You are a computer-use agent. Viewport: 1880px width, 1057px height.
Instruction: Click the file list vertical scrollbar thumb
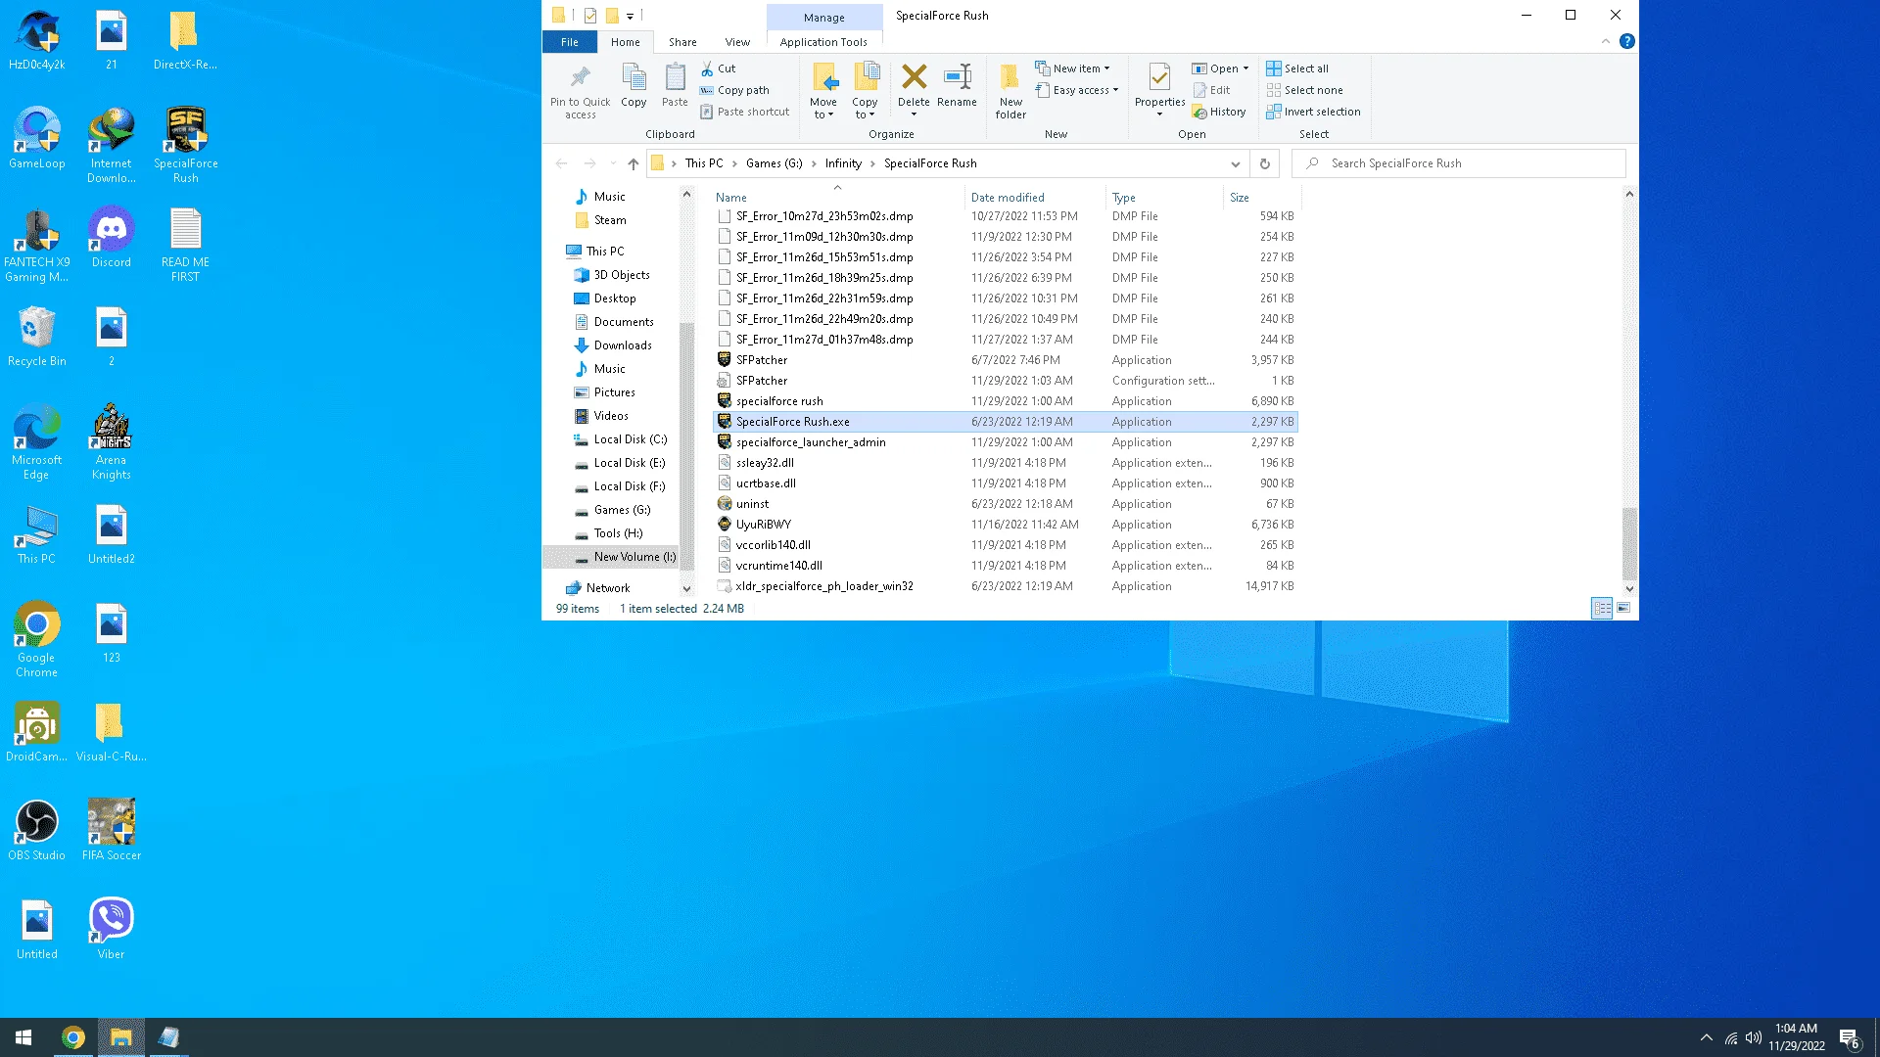pyautogui.click(x=1629, y=543)
